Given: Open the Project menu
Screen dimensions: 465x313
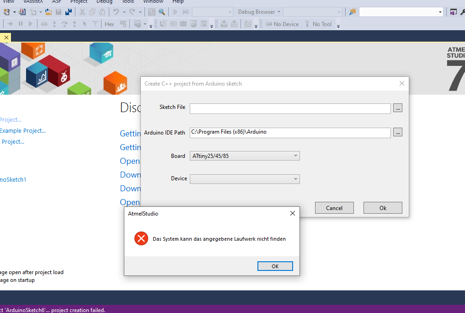Looking at the screenshot, I should (x=79, y=1).
